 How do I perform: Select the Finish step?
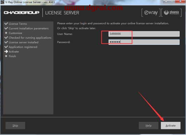point(12,56)
